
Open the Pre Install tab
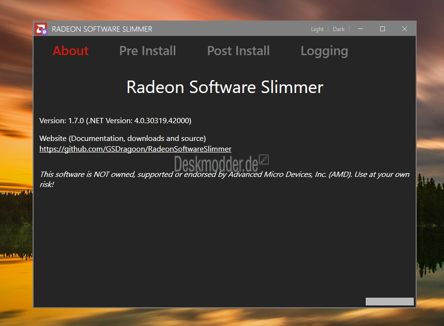click(x=147, y=51)
